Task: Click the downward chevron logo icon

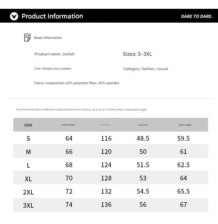Action: 14,16
